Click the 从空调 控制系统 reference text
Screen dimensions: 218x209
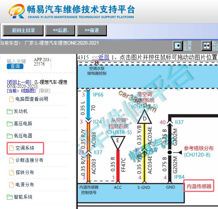pyautogui.click(x=118, y=123)
